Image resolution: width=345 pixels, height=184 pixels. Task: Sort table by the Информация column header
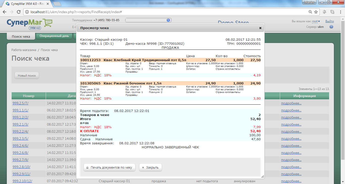[305, 96]
